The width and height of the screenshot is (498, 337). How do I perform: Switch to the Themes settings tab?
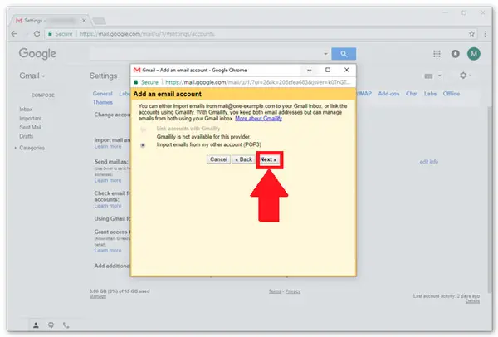coord(103,102)
